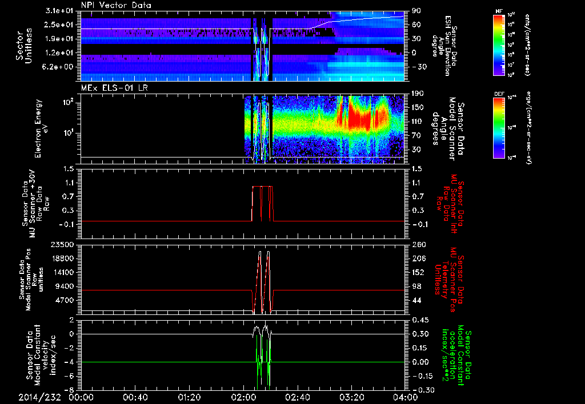
Task: Click the green 'Model Constant acceleration' label
Action: click(457, 355)
